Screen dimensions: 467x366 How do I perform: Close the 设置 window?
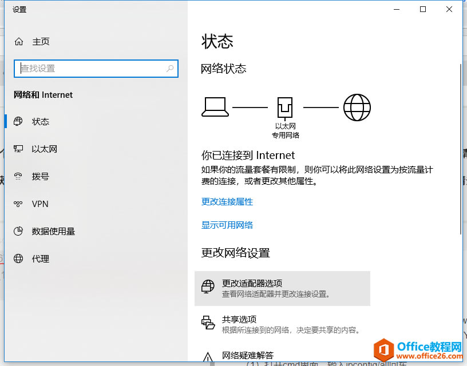[449, 10]
